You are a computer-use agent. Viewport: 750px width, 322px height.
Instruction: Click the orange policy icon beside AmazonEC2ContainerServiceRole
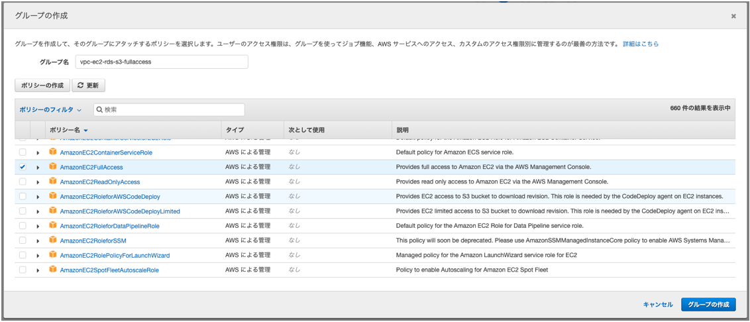(x=52, y=152)
